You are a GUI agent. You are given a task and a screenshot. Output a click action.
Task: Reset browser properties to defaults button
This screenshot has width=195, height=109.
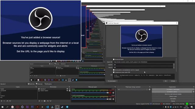click(112, 81)
